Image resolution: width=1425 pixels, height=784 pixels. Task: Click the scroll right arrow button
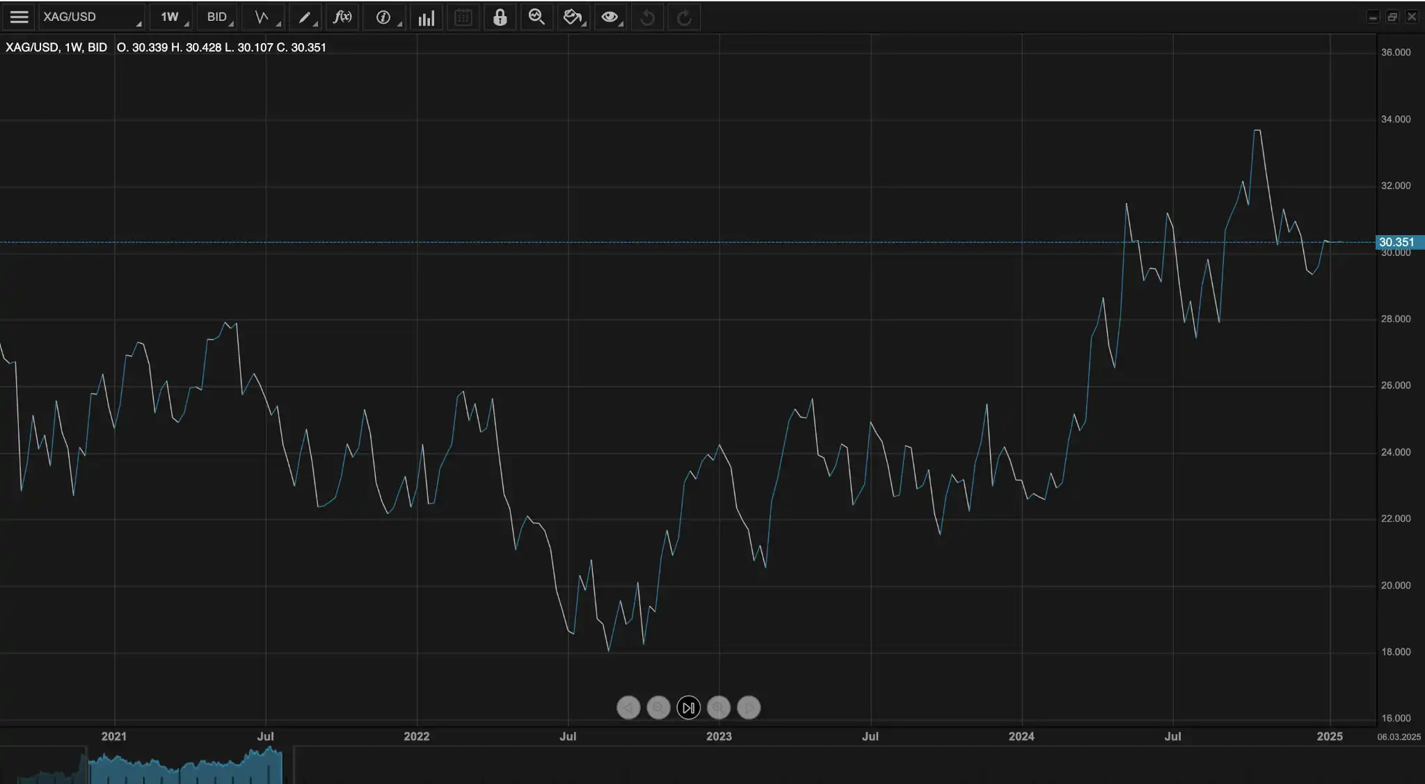click(749, 707)
